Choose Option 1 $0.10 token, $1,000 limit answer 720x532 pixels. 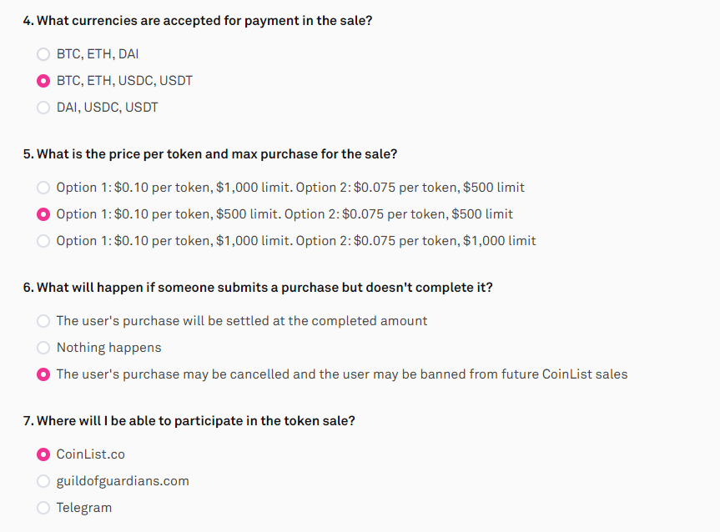[43, 187]
